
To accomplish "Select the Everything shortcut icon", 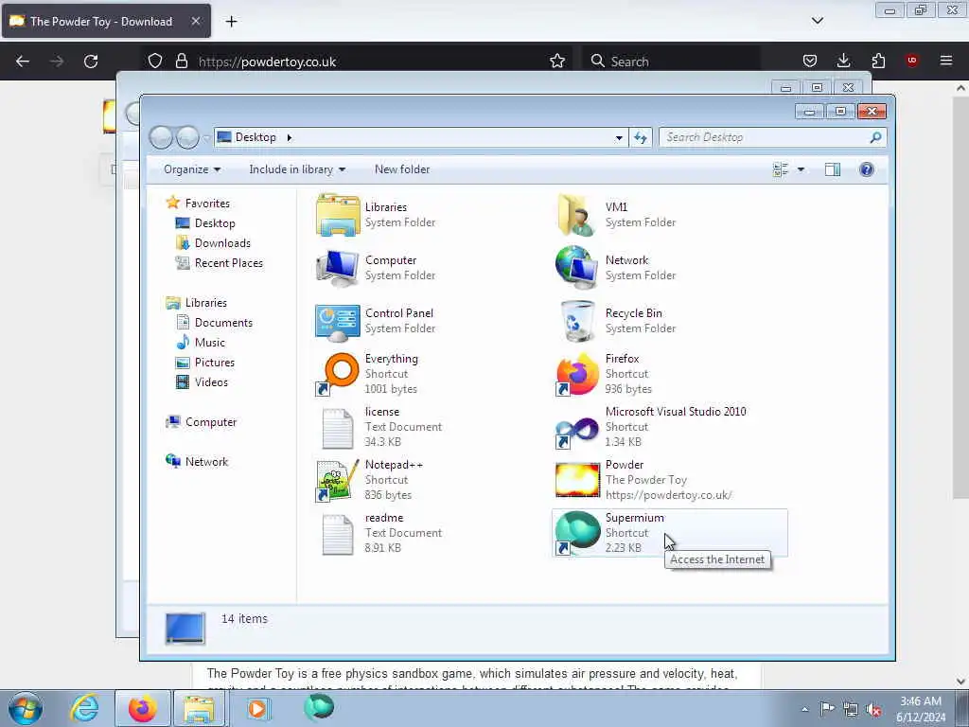I will pyautogui.click(x=338, y=374).
